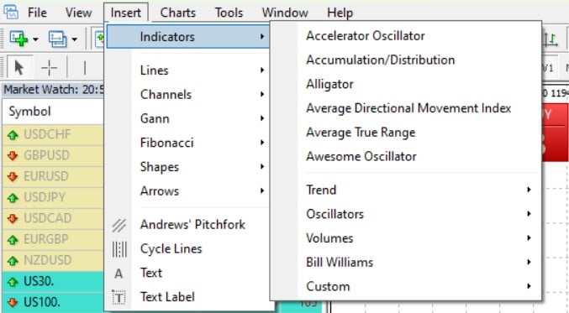The width and height of the screenshot is (569, 313).
Task: Expand the Volumes submenu
Action: (406, 238)
